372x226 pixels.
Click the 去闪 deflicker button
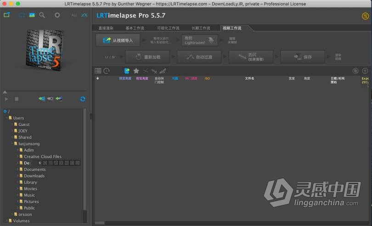pos(251,57)
